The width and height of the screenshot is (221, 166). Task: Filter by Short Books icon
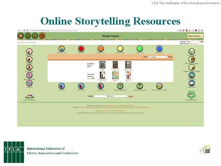click(x=62, y=86)
